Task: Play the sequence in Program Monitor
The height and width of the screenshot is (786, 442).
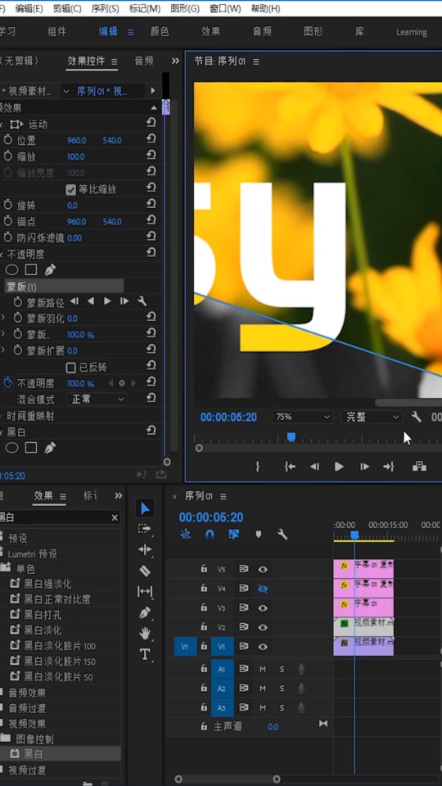Action: click(x=339, y=467)
